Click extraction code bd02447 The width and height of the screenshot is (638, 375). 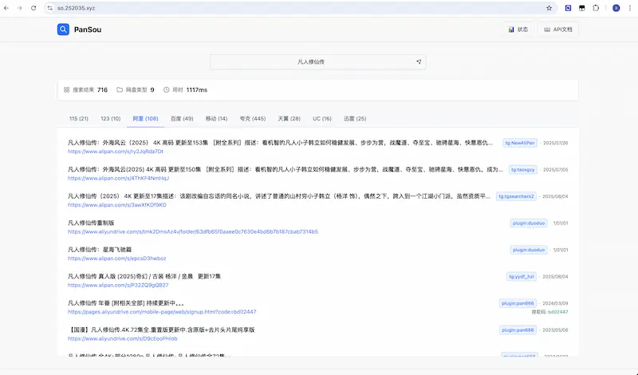click(x=557, y=312)
